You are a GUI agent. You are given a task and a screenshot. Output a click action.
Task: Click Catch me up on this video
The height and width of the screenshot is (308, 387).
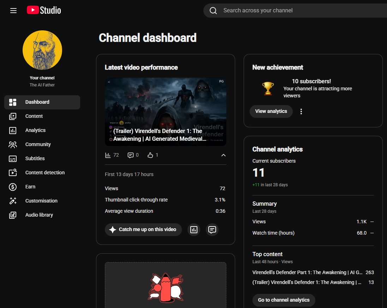(143, 230)
